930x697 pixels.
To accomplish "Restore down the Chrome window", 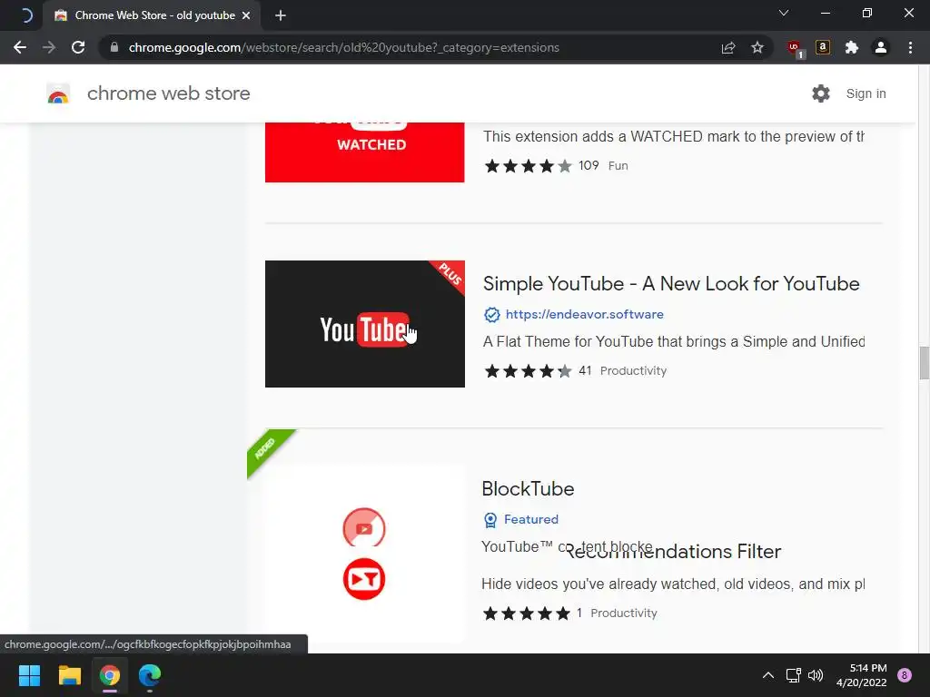I will pos(867,13).
